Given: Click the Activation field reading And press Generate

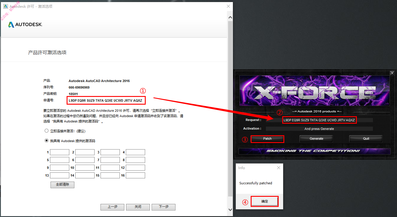Looking at the screenshot, I should pyautogui.click(x=319, y=129).
